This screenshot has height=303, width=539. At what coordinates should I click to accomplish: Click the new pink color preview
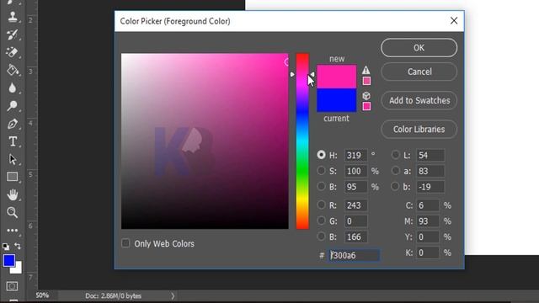[337, 77]
